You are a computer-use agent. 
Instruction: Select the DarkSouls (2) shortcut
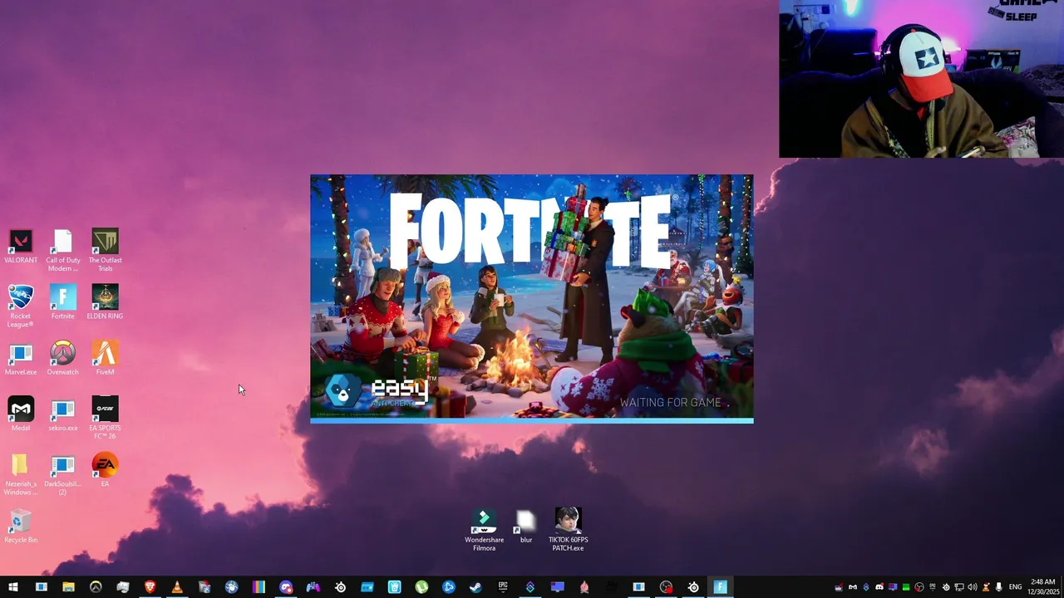(62, 473)
